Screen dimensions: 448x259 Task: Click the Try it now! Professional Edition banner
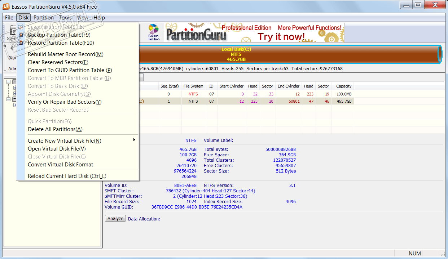(x=254, y=33)
